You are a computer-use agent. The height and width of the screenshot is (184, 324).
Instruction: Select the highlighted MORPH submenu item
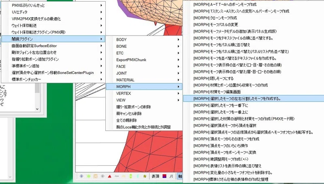(144, 87)
